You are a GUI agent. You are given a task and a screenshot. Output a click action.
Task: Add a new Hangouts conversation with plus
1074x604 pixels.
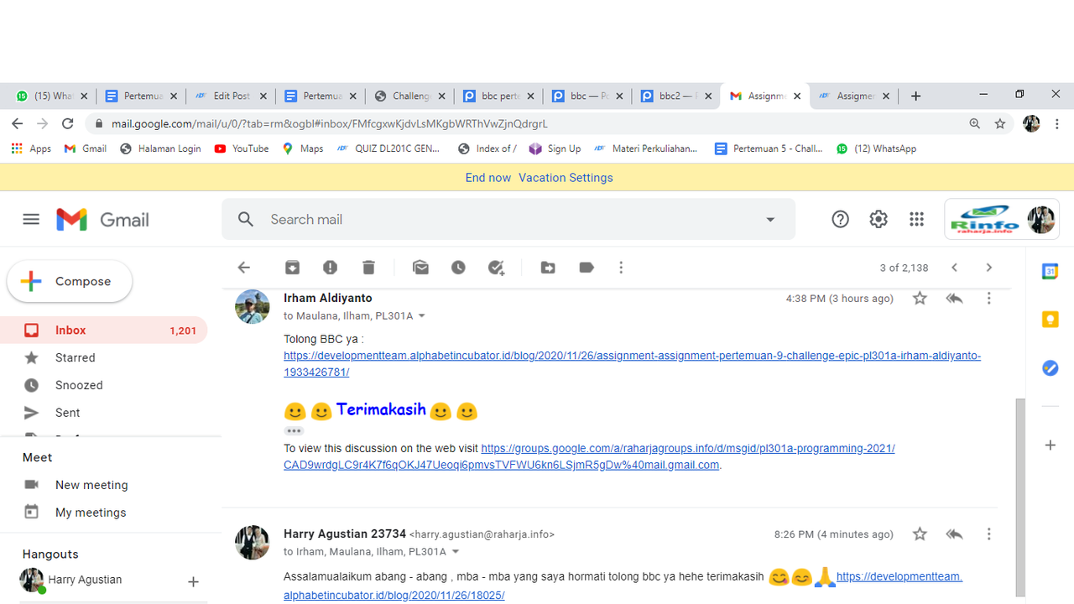(x=193, y=581)
